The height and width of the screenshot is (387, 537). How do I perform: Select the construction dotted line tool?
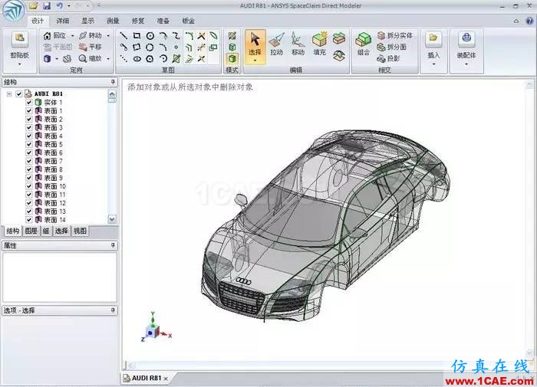124,58
